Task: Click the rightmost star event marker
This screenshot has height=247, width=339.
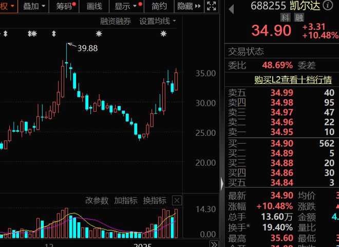Action: 163,33
